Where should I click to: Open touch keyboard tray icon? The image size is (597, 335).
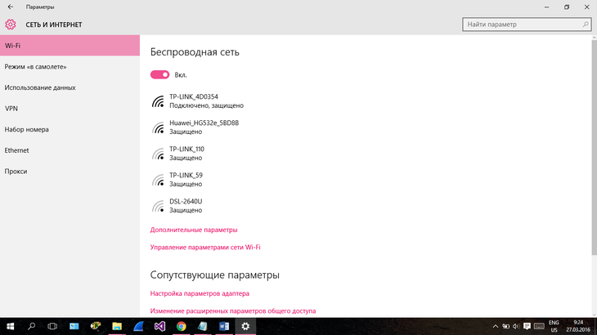click(539, 326)
